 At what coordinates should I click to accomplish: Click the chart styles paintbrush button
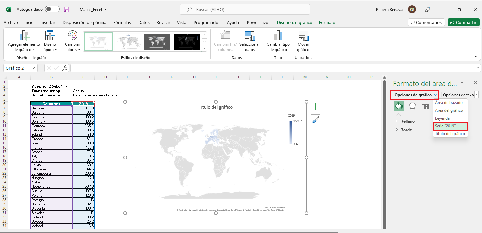click(316, 119)
